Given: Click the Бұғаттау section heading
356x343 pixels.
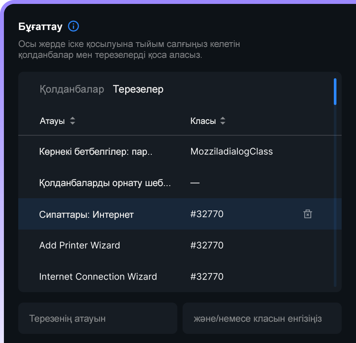Looking at the screenshot, I should [x=40, y=27].
